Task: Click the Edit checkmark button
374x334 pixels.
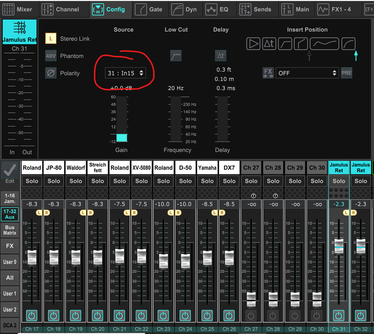Action: [10, 170]
